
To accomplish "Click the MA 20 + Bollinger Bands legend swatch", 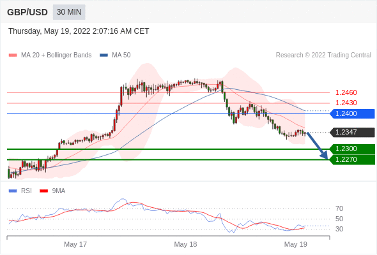I will [x=13, y=55].
